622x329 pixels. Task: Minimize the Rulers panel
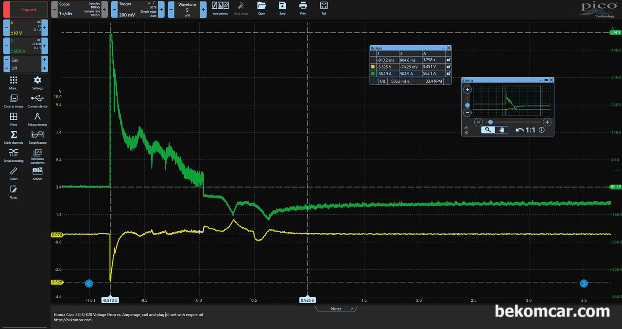coord(443,48)
